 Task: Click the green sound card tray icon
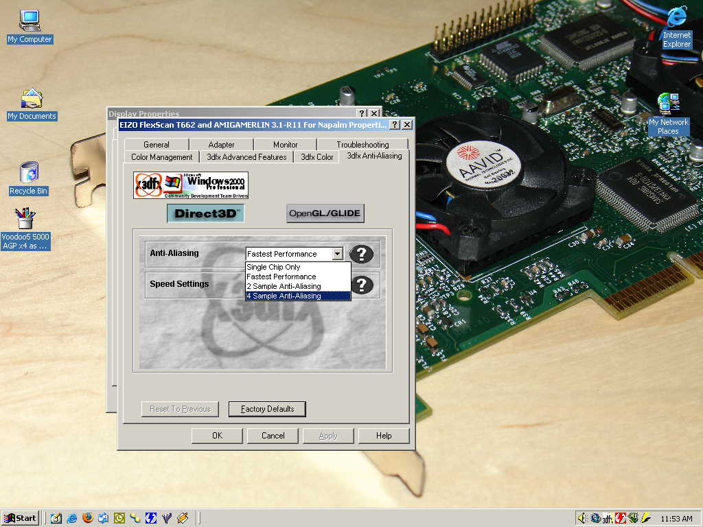click(x=633, y=519)
